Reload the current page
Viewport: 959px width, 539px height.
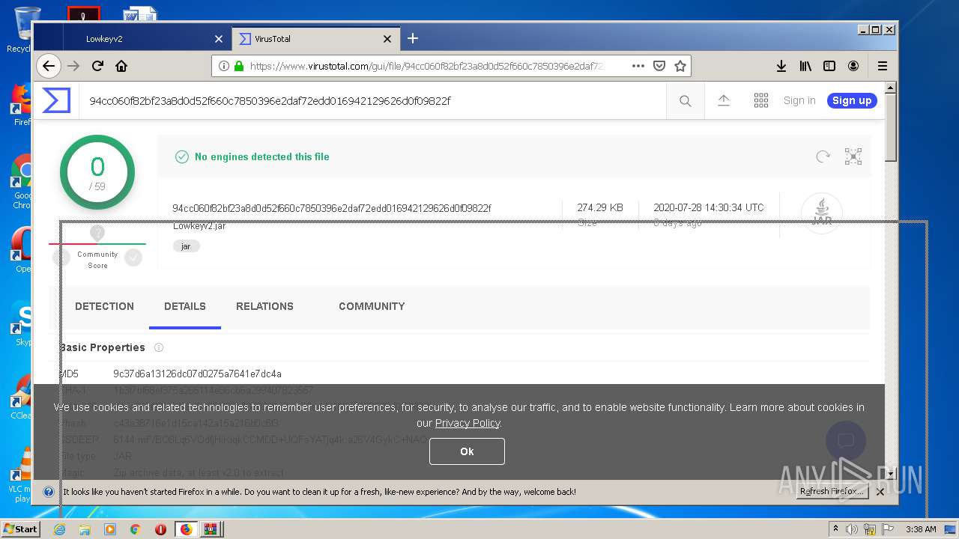(97, 66)
